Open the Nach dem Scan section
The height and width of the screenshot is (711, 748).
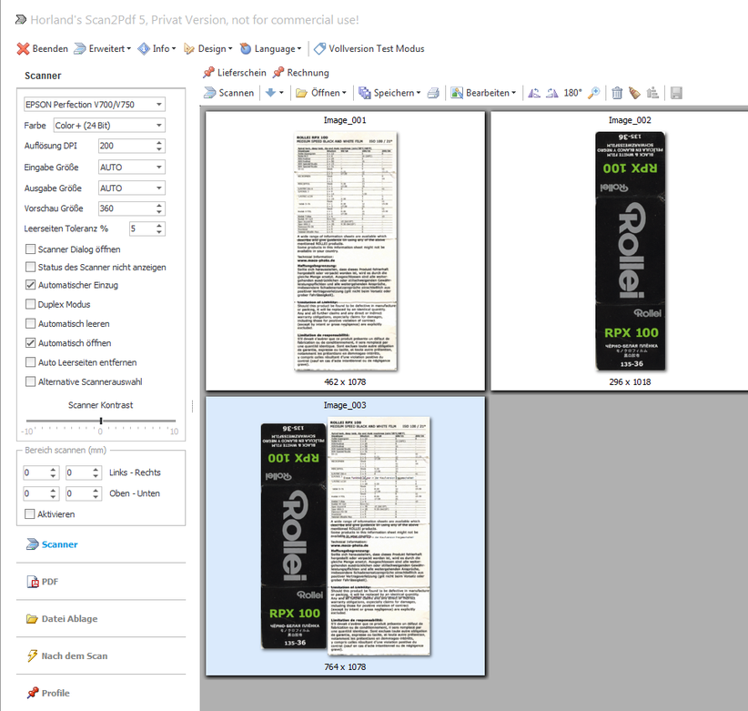click(67, 656)
